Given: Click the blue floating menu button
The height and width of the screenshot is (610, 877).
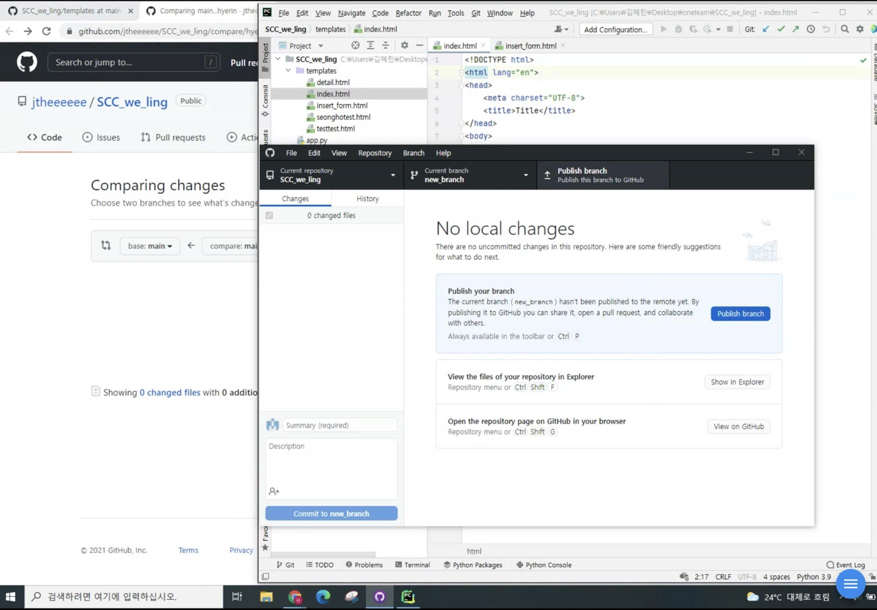Looking at the screenshot, I should [x=850, y=584].
